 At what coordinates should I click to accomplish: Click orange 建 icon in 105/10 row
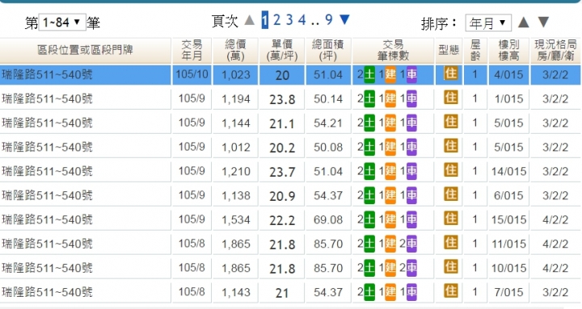click(390, 74)
